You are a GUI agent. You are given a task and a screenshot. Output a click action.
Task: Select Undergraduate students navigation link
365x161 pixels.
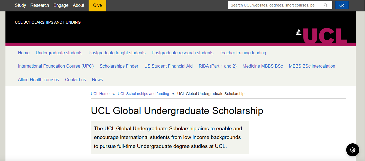pos(59,53)
